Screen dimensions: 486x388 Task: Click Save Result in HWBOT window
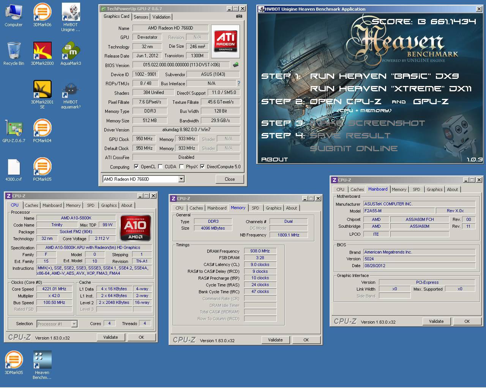coord(350,135)
